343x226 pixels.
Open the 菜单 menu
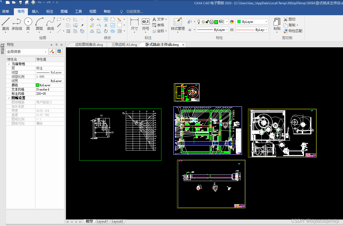6,11
